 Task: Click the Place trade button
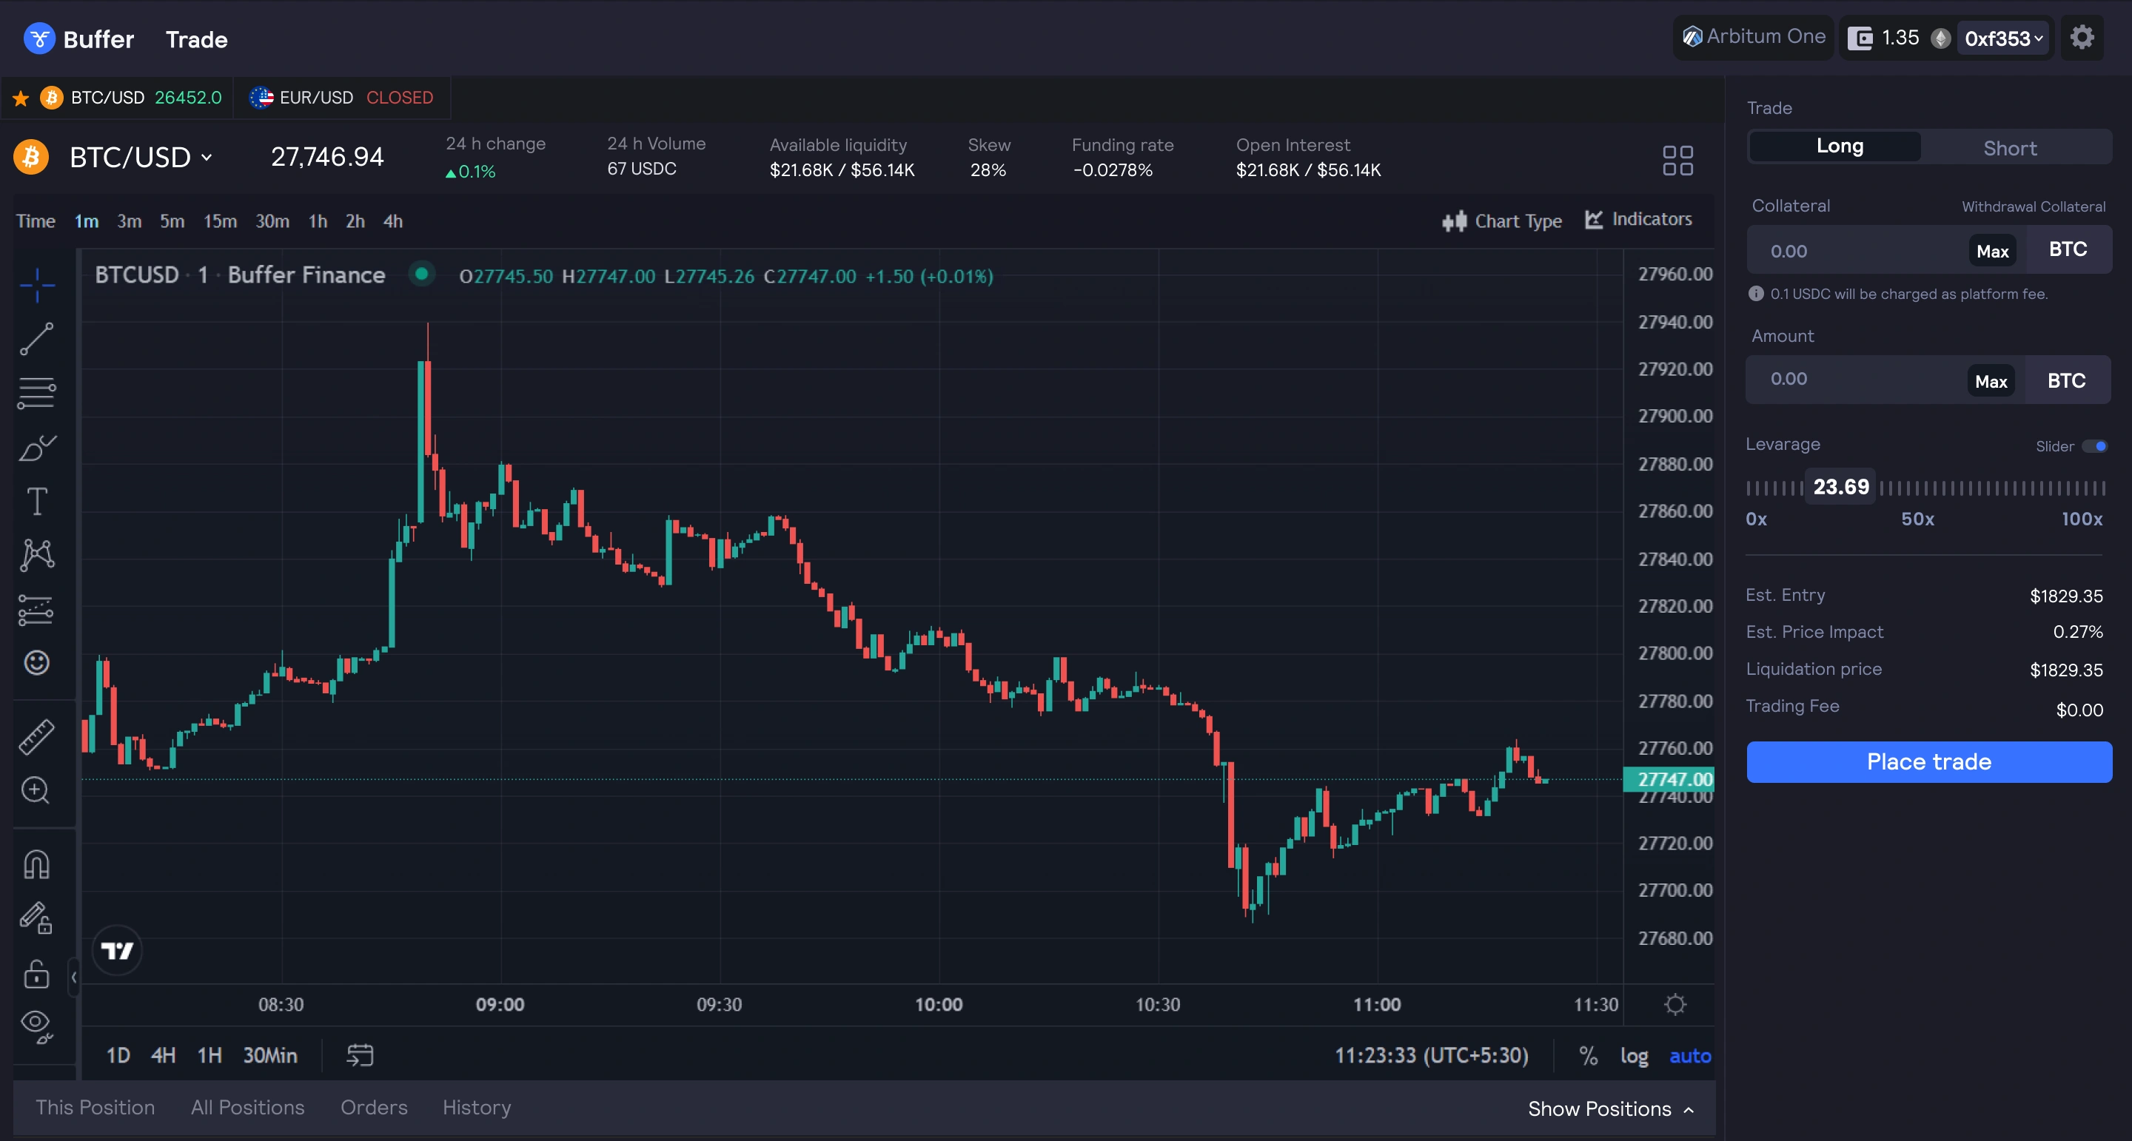click(1928, 762)
